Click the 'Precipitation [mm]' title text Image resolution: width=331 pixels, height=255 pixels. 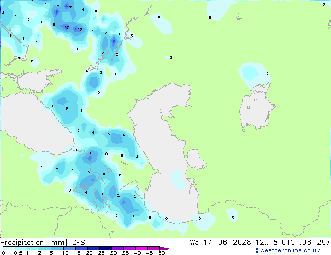pyautogui.click(x=34, y=243)
